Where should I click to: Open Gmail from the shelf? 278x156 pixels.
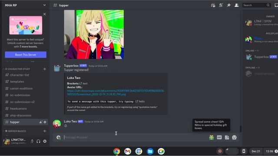click(128, 151)
